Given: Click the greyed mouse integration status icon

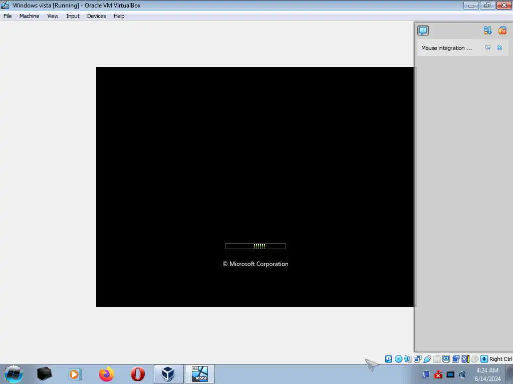Looking at the screenshot, I should click(x=475, y=358).
